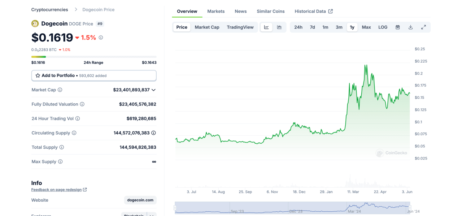
Task: Click info icon beside price change percentage
Action: click(x=101, y=37)
